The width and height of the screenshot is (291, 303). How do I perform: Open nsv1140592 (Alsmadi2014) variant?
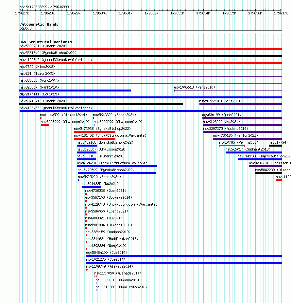point(63,115)
